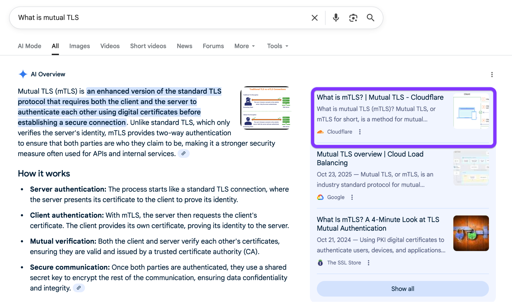Open the Forums results tab
Screen dimensions: 512x302
coord(213,46)
